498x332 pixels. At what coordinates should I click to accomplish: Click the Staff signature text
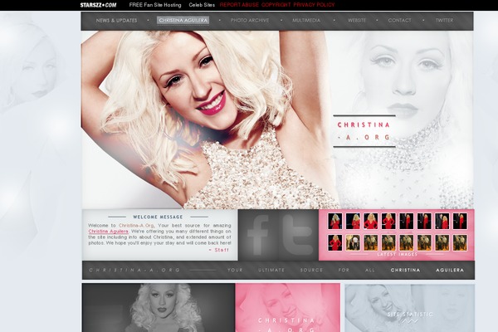click(219, 250)
